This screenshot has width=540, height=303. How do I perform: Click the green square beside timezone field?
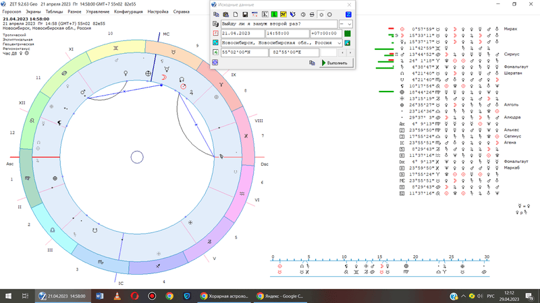[348, 33]
